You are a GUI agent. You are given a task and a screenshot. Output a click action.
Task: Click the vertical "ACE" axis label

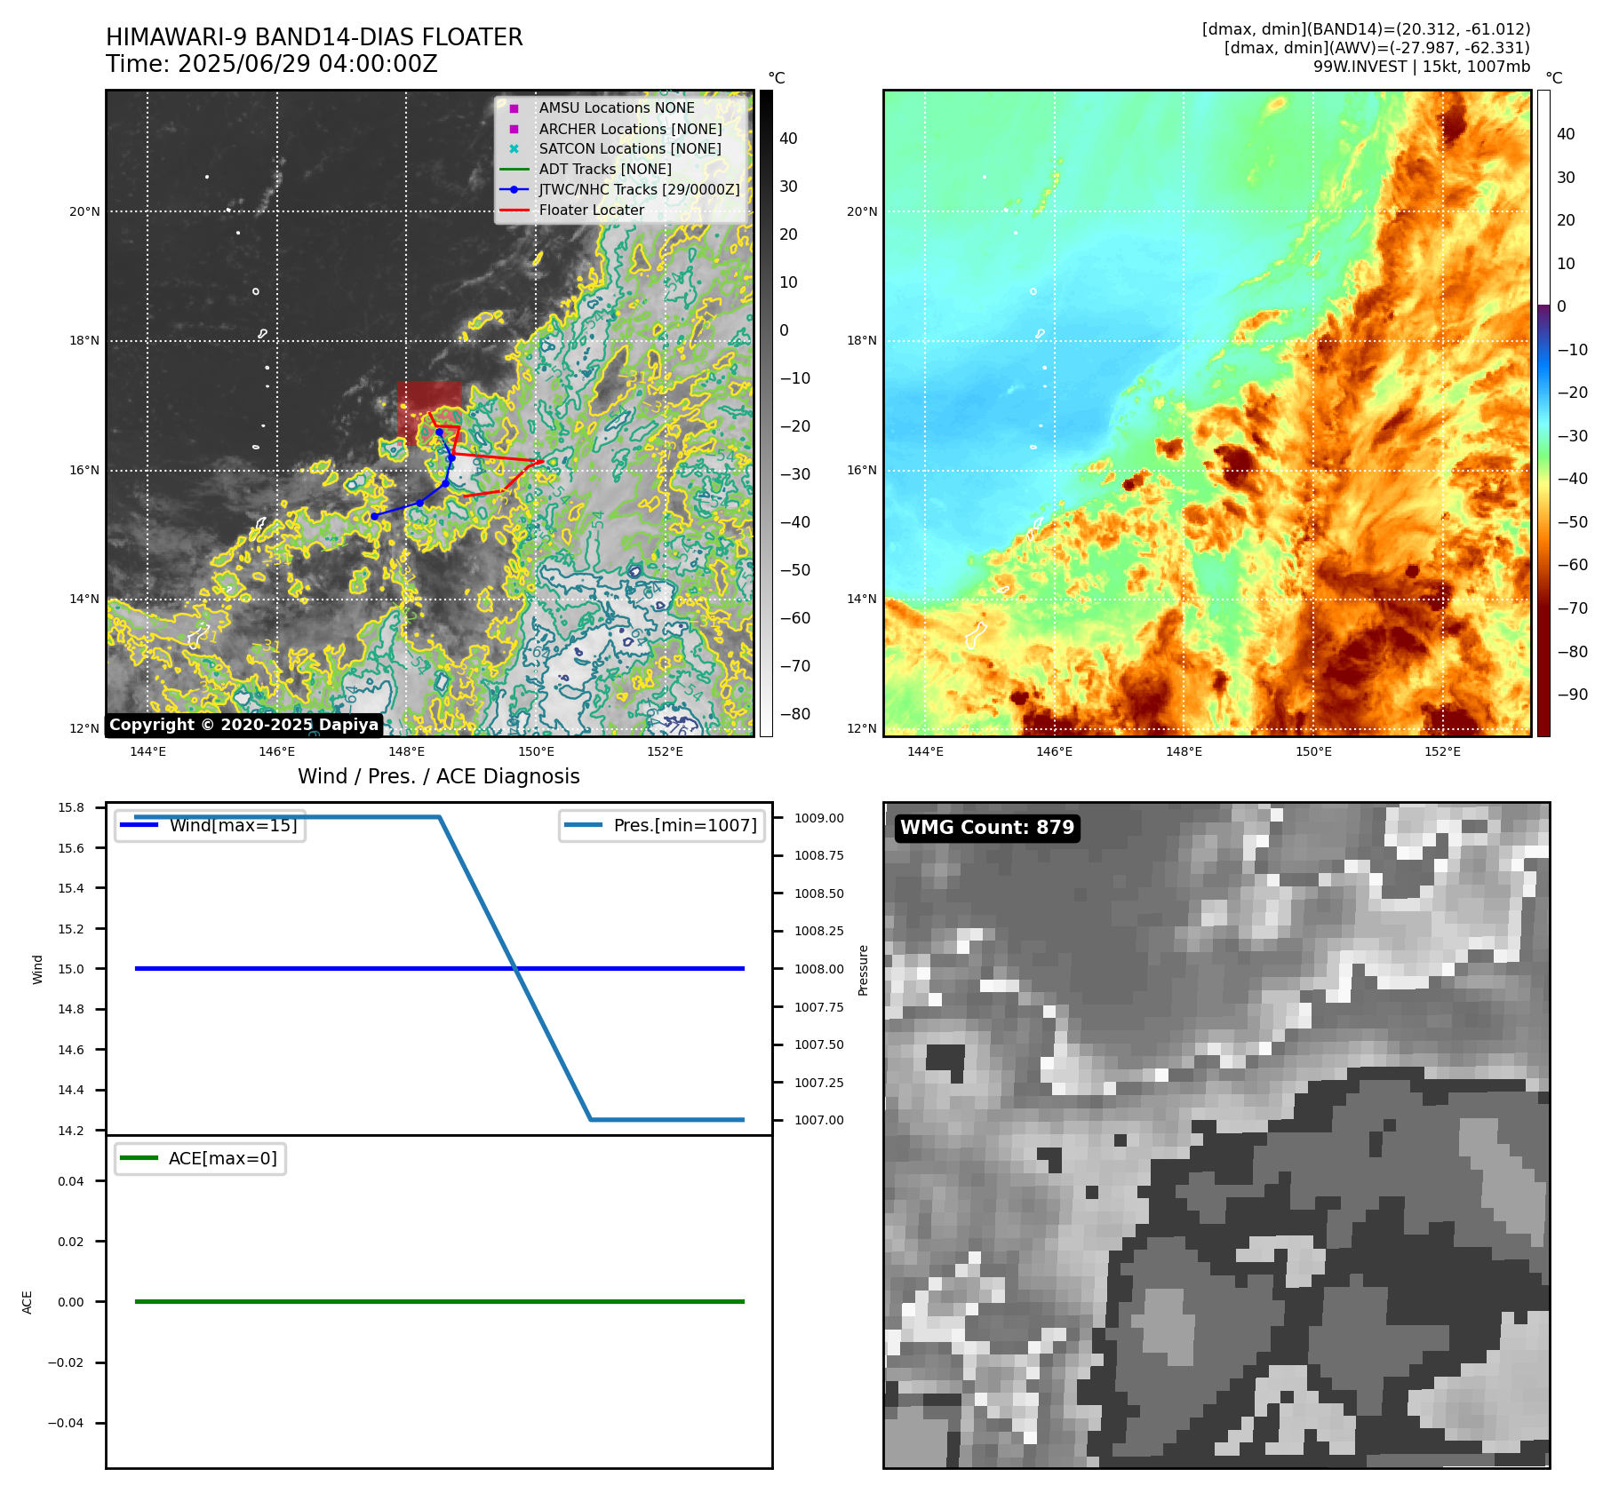click(x=27, y=1302)
